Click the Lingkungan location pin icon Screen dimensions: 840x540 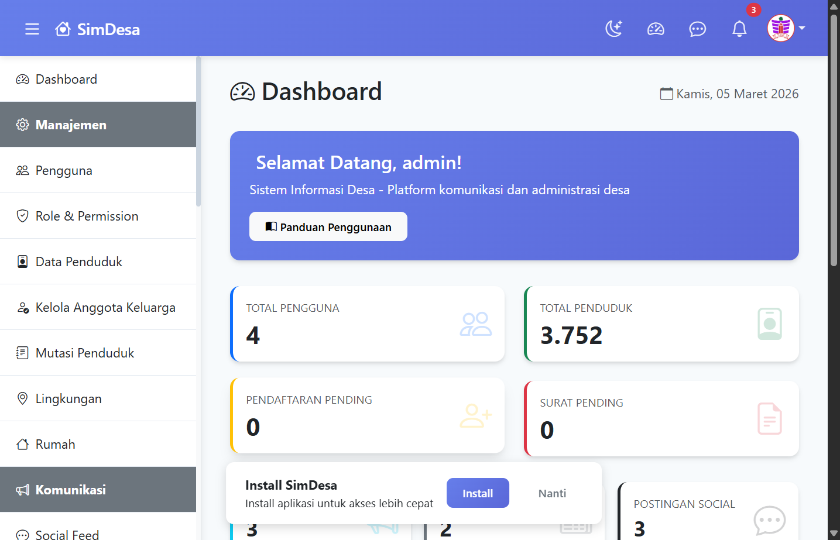(x=22, y=398)
